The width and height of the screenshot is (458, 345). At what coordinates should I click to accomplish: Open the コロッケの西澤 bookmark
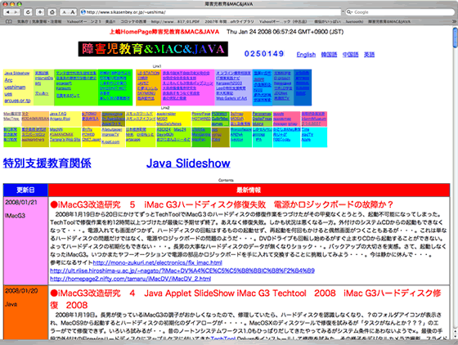(x=133, y=21)
